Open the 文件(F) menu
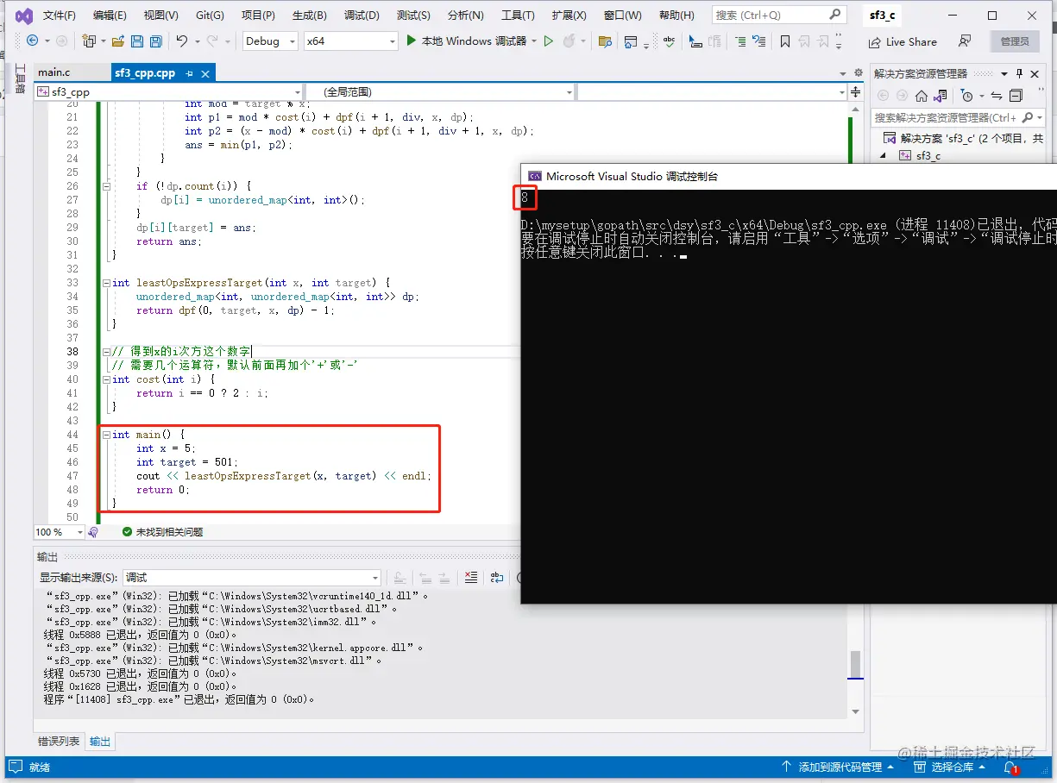This screenshot has width=1057, height=783. (x=60, y=16)
